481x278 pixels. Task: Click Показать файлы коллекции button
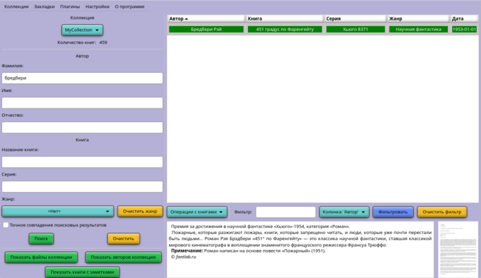coord(41,257)
